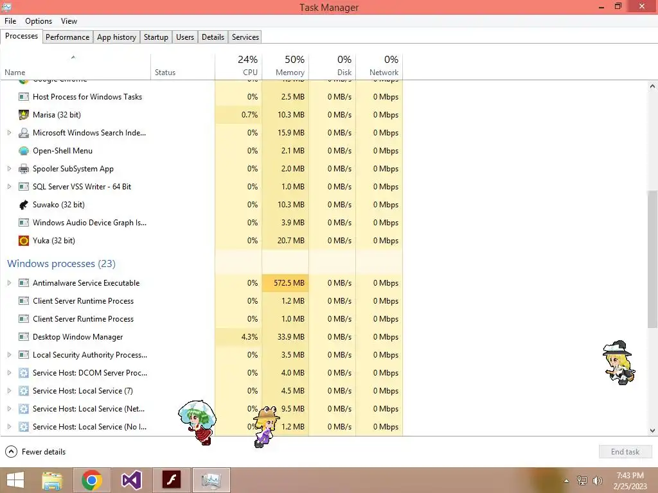Click the Desktop Window Manager icon
The height and width of the screenshot is (493, 658).
point(24,336)
